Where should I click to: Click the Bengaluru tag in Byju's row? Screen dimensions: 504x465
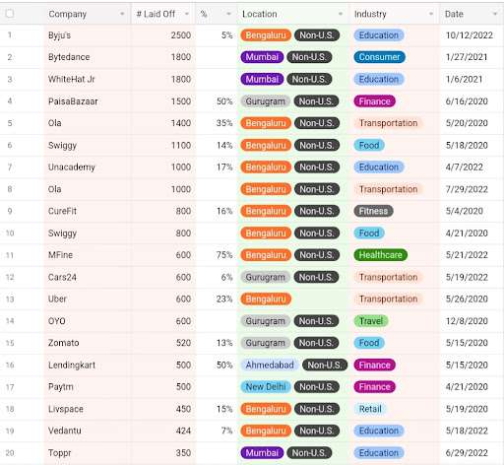point(266,35)
